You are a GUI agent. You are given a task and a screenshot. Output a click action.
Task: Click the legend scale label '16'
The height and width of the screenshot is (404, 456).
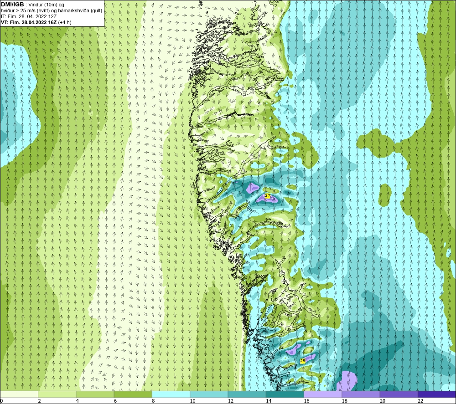point(306,401)
